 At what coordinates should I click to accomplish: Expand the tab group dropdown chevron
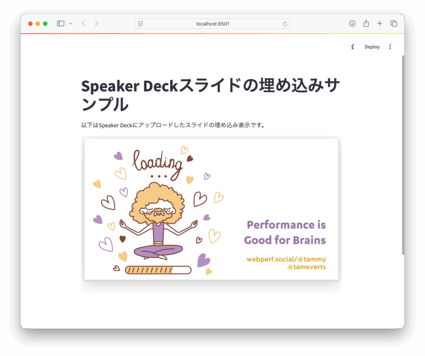coord(71,24)
